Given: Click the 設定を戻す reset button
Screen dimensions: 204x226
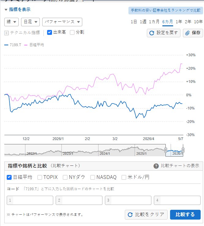Looking at the screenshot, I should pyautogui.click(x=164, y=33).
